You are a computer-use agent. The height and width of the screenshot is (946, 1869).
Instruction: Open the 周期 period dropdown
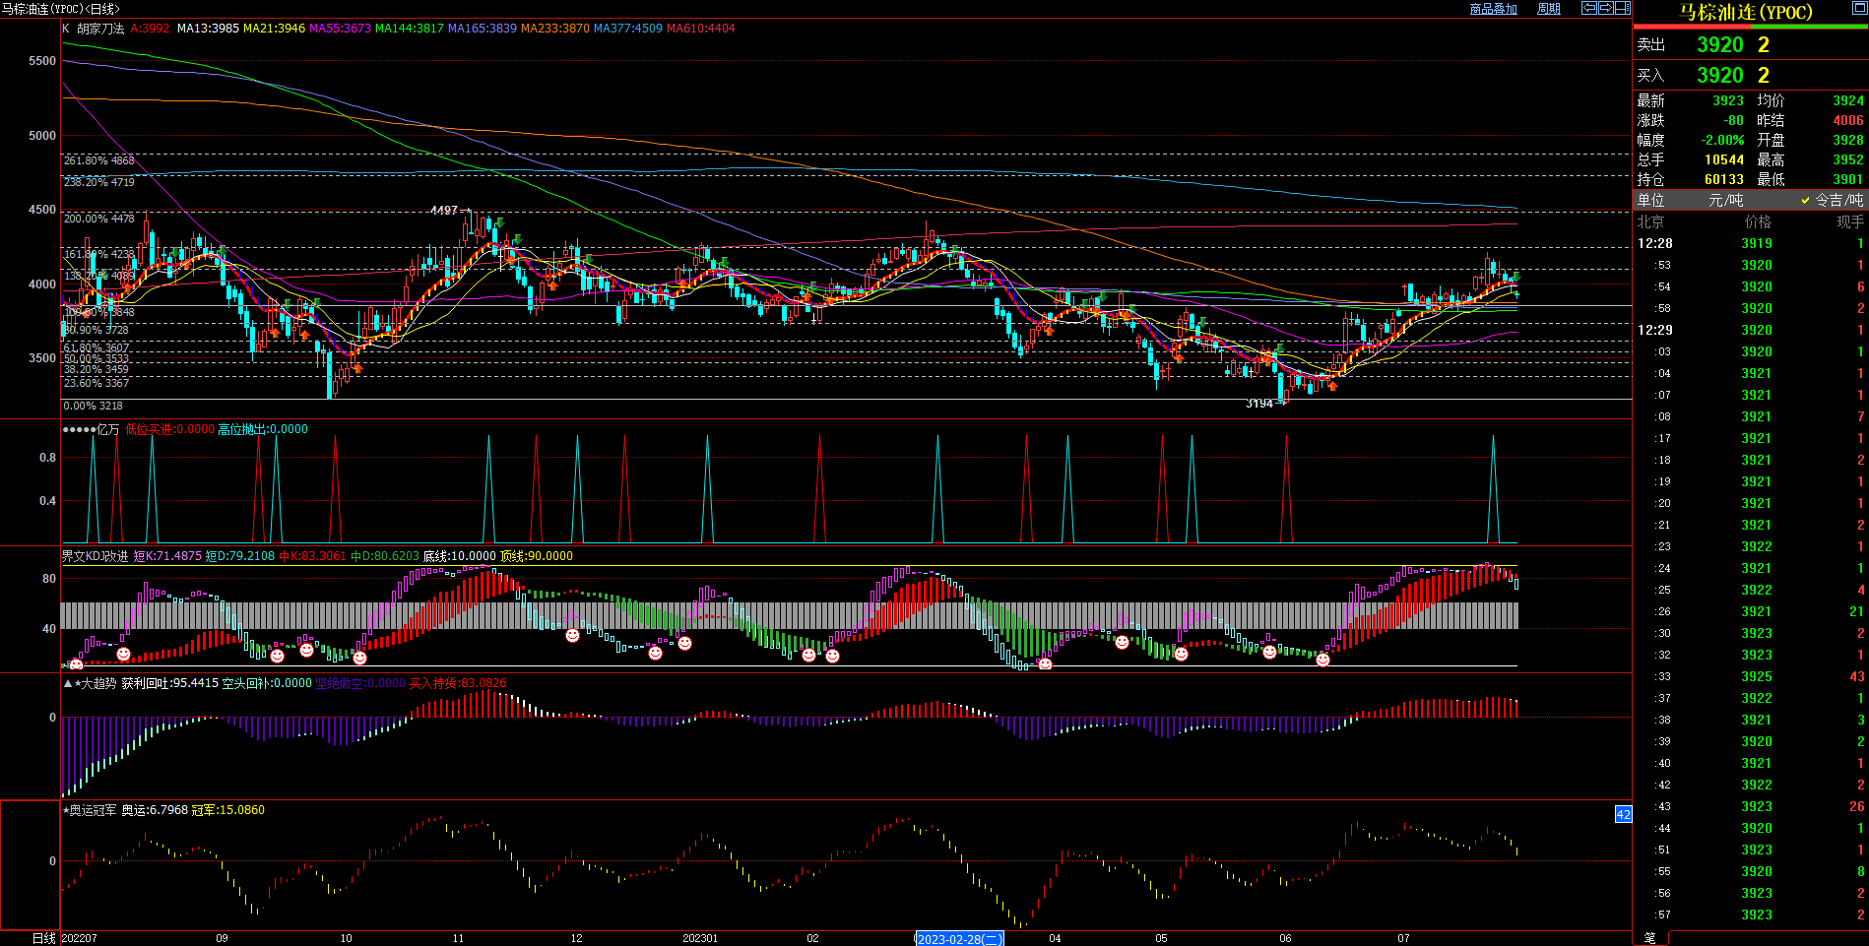[x=1549, y=9]
